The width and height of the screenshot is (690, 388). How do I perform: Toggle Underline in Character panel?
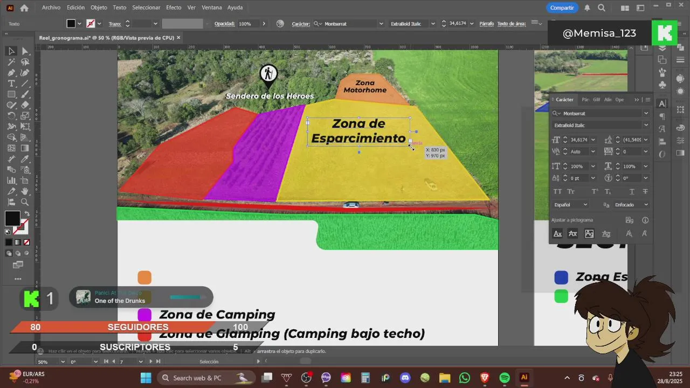point(632,191)
